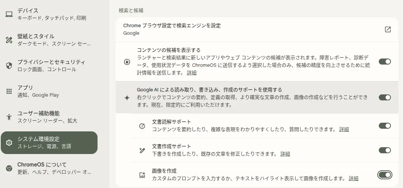Click the accessibility figure icon beside ユーザー補助機能

[9, 117]
